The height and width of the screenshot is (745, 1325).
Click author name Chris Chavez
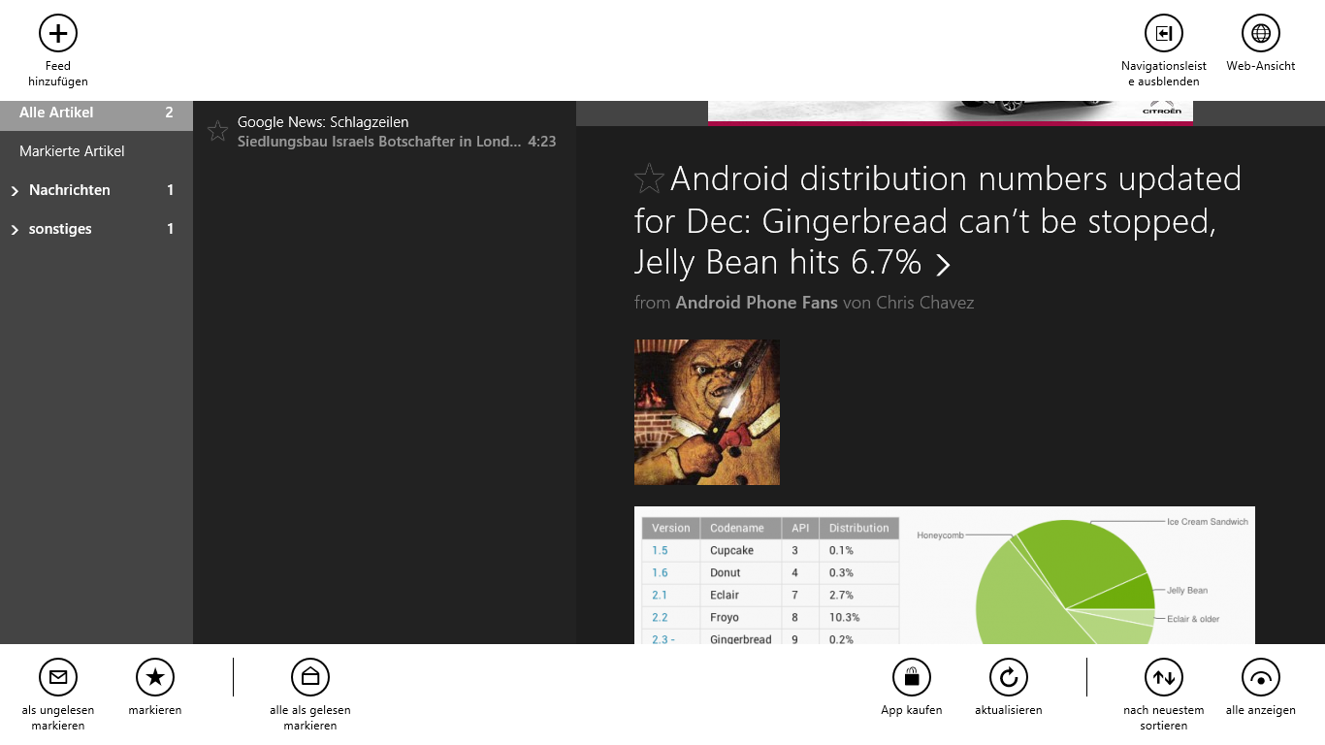[924, 303]
